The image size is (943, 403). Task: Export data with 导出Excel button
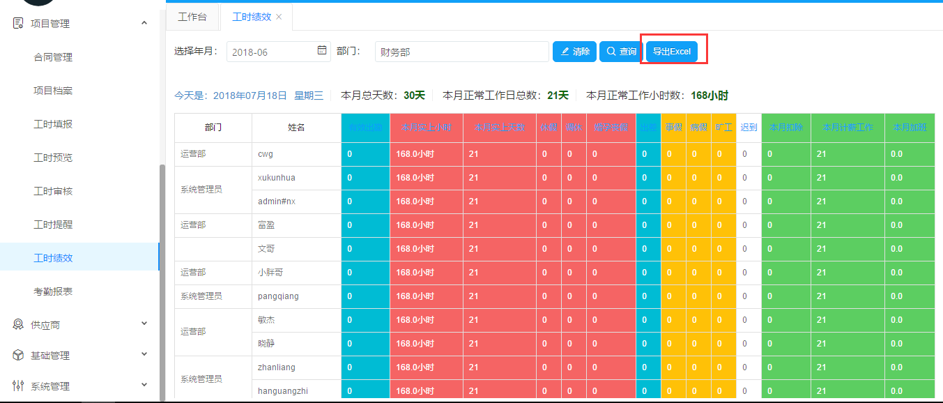point(671,52)
